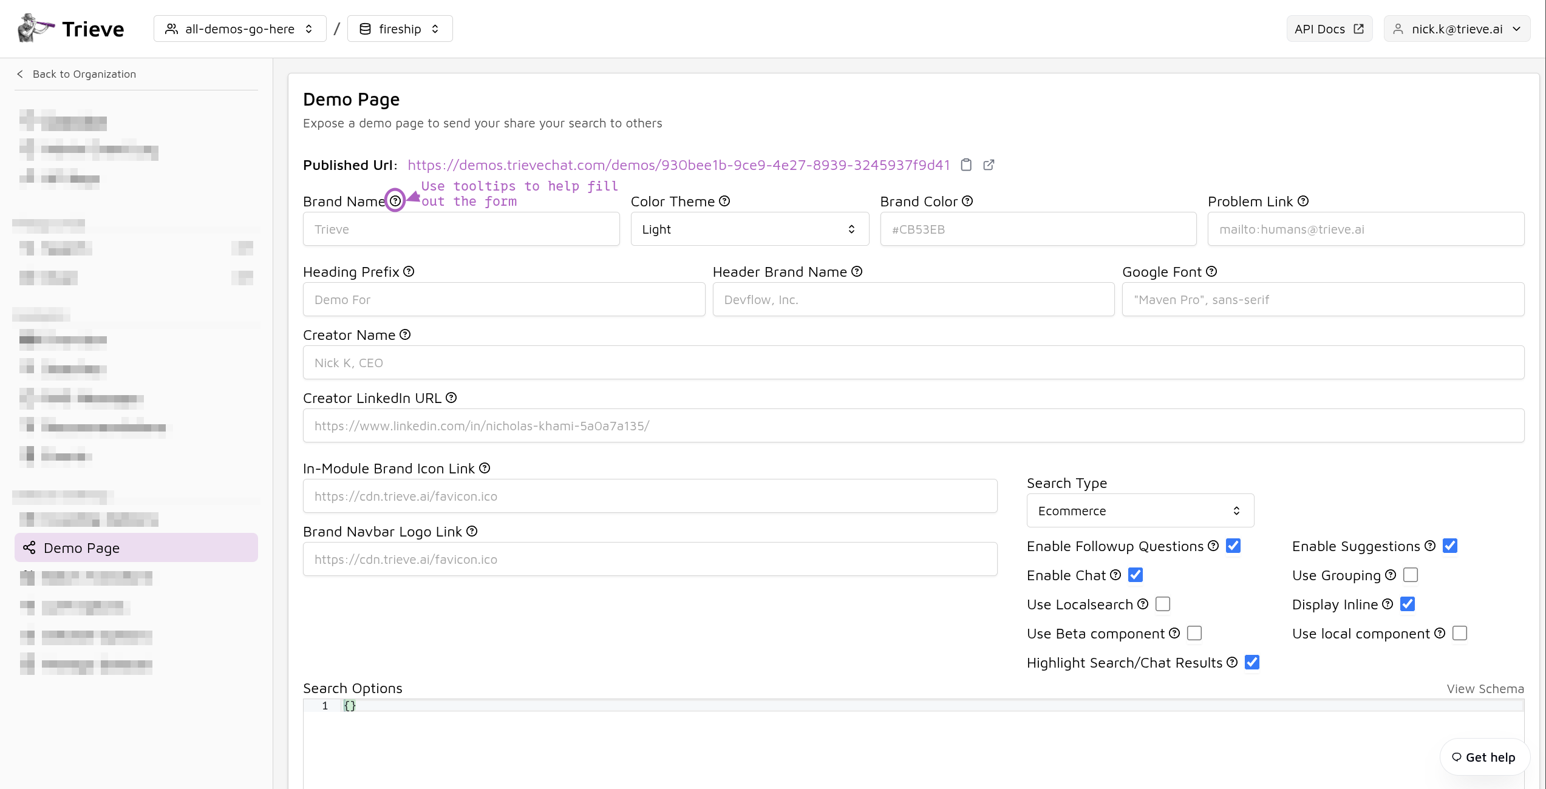The height and width of the screenshot is (789, 1546).
Task: Select Demo Page in the sidebar
Action: 136,547
